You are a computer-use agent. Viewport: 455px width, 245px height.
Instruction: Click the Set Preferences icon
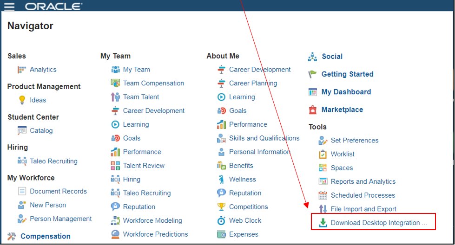pyautogui.click(x=323, y=141)
